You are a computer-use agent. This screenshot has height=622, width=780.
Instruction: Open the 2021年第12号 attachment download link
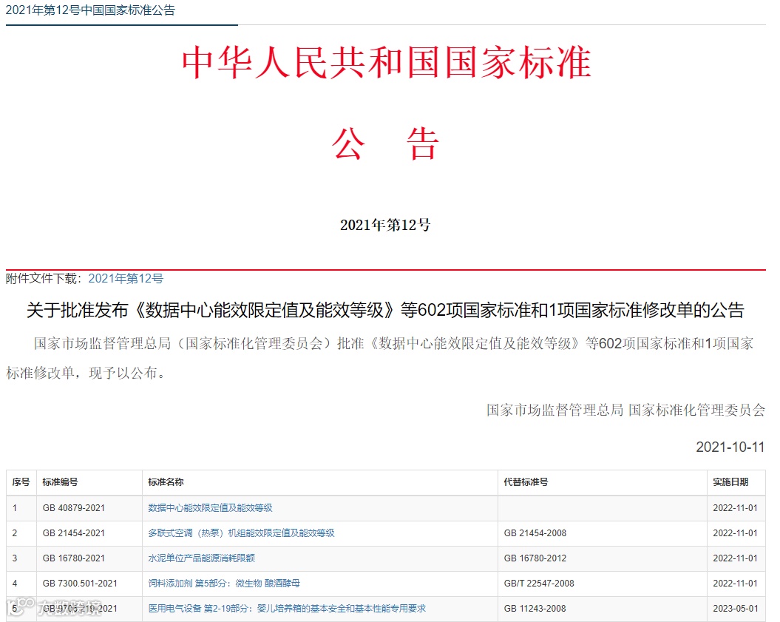coord(126,279)
